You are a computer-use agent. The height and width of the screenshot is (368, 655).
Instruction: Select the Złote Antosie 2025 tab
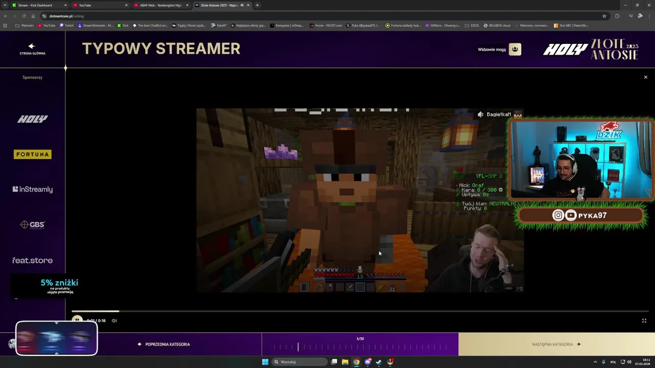(222, 5)
